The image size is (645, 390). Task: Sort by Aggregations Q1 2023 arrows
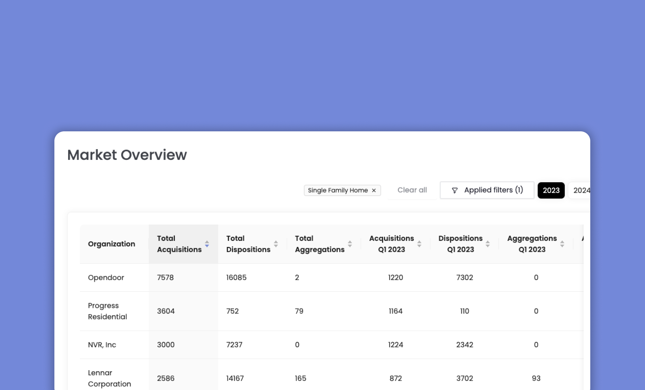pos(562,244)
